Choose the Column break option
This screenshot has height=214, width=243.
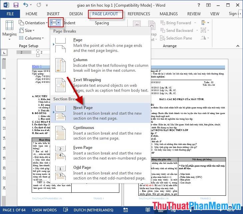[101, 65]
